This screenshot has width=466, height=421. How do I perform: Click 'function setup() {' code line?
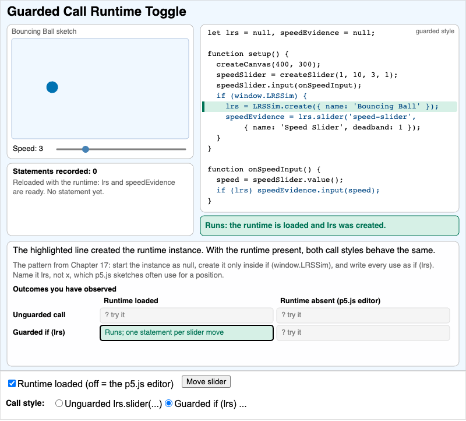248,54
